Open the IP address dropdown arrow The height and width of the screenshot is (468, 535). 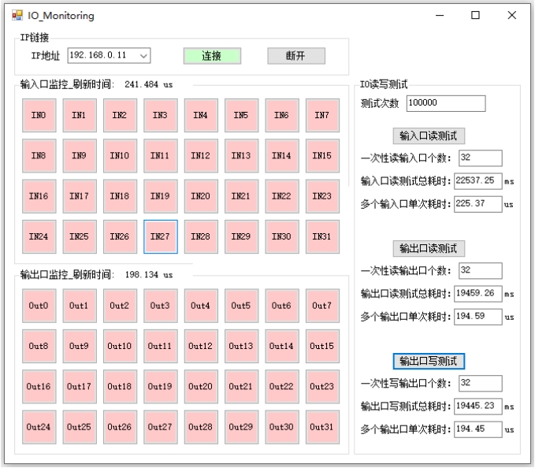(x=143, y=56)
